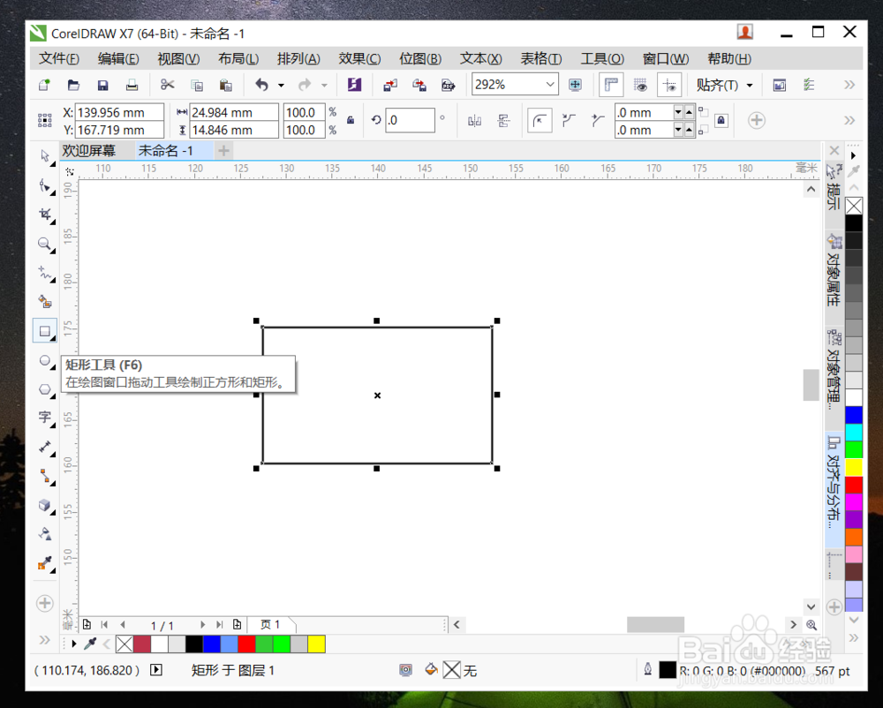
Task: Click the Save icon on the standard toolbar
Action: click(102, 85)
